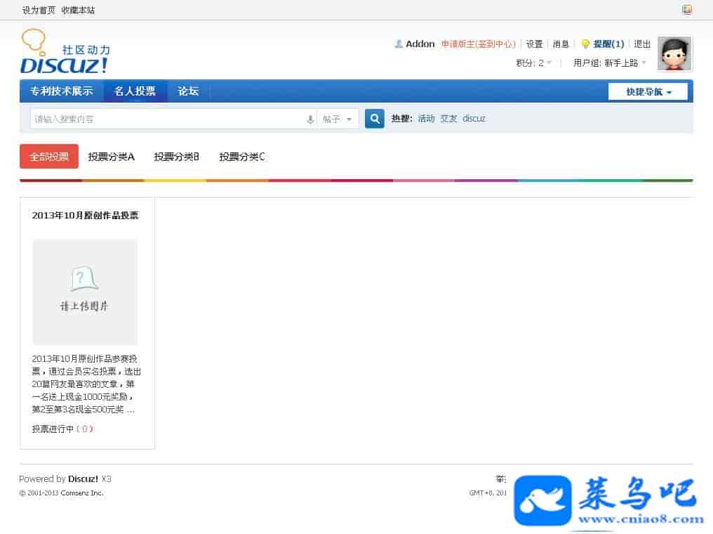This screenshot has height=534, width=713.
Task: Click the poll description paragraph text
Action: click(x=86, y=384)
